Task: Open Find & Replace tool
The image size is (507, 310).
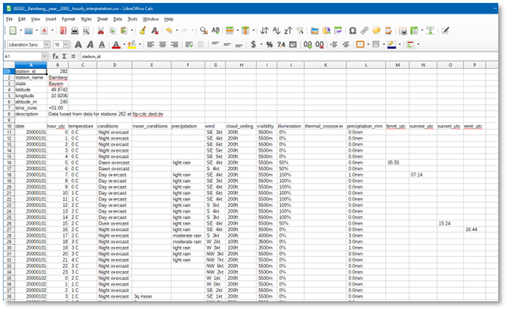Action: pyautogui.click(x=203, y=31)
